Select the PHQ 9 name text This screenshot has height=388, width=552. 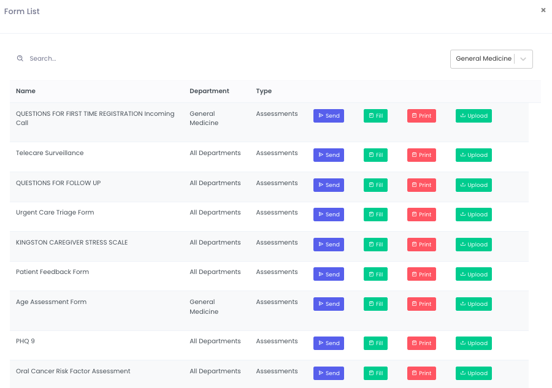click(25, 341)
